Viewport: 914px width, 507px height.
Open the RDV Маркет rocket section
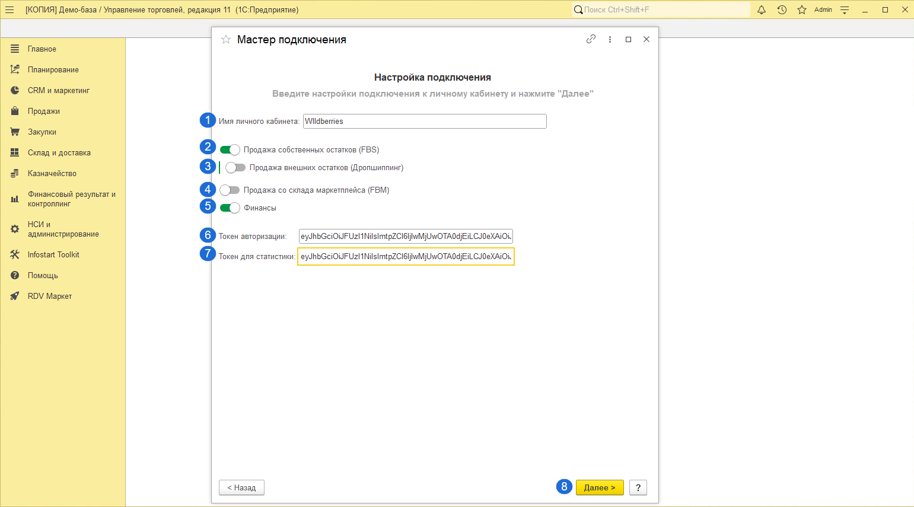50,296
